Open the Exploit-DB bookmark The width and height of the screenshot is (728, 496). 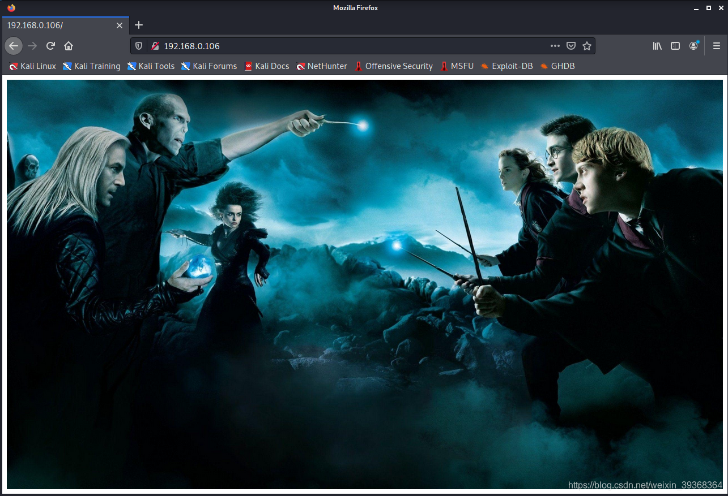[506, 66]
